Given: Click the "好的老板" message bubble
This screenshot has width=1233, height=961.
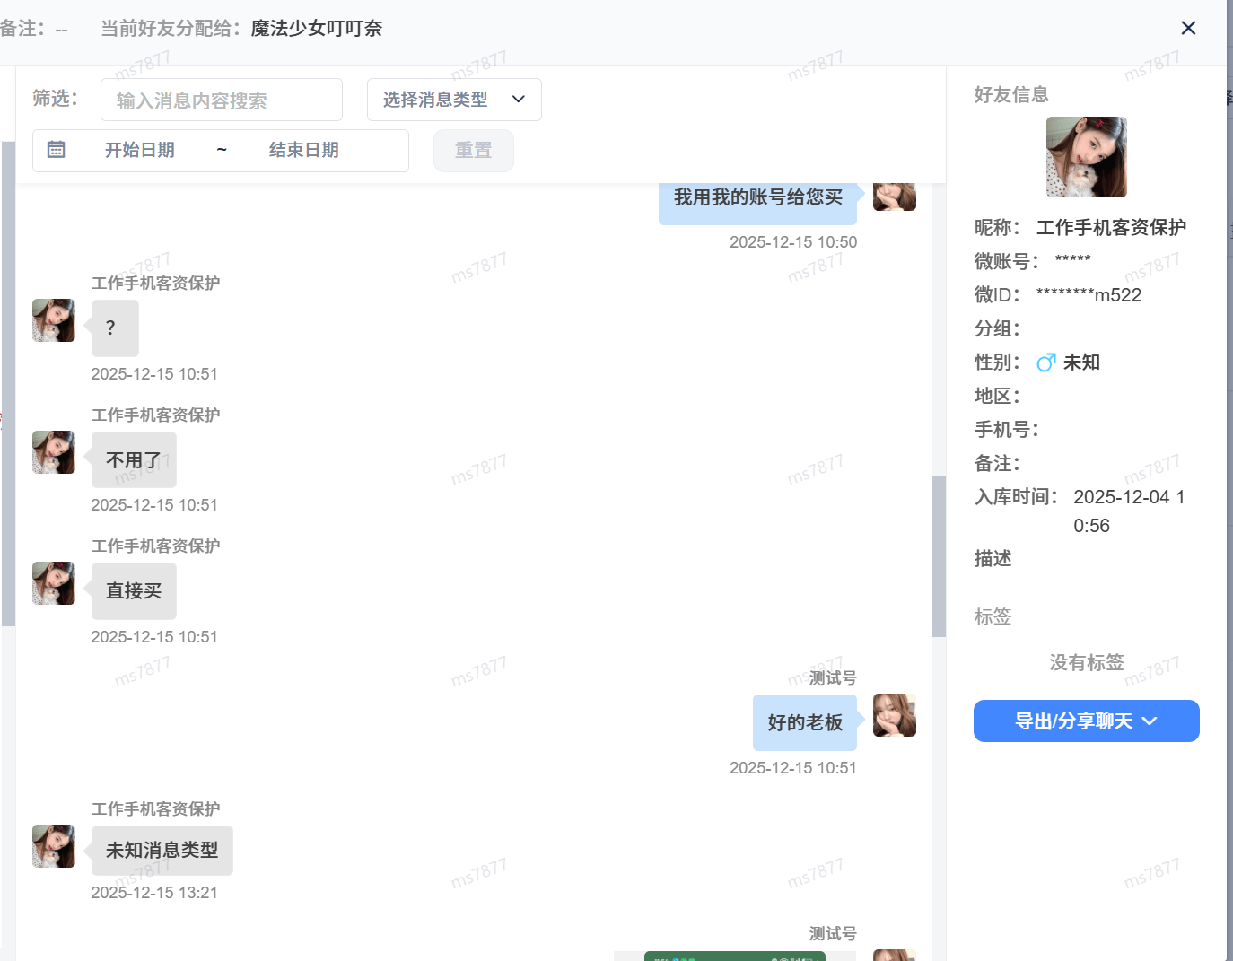Looking at the screenshot, I should pyautogui.click(x=804, y=722).
